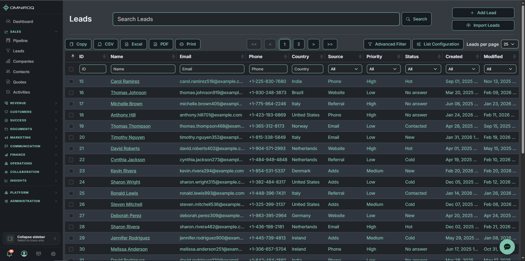Click the Omniroq logo
The width and height of the screenshot is (525, 261).
[19, 8]
